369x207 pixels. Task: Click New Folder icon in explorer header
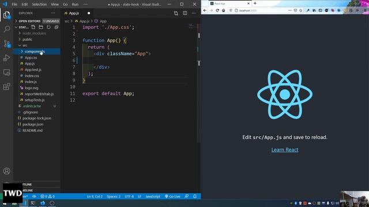click(x=41, y=27)
